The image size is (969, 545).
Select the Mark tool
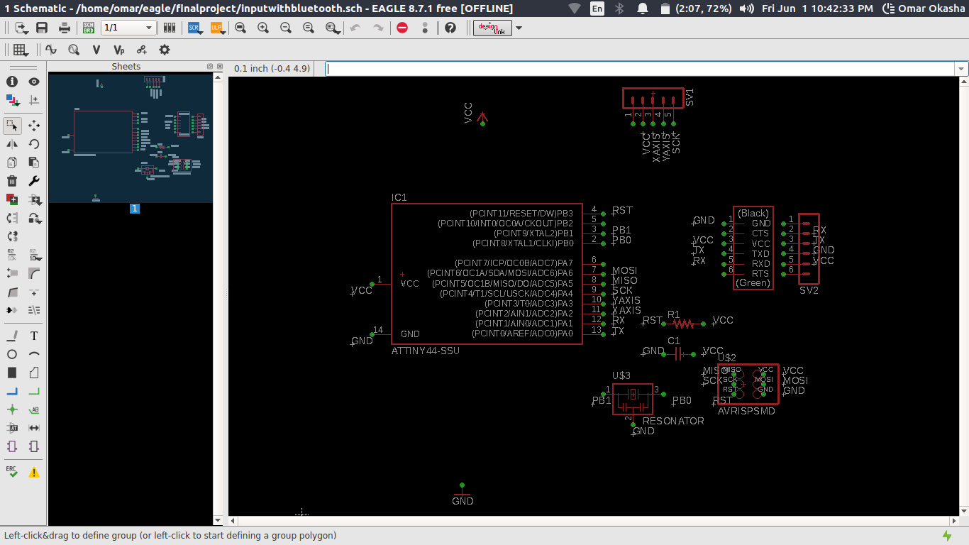(34, 100)
